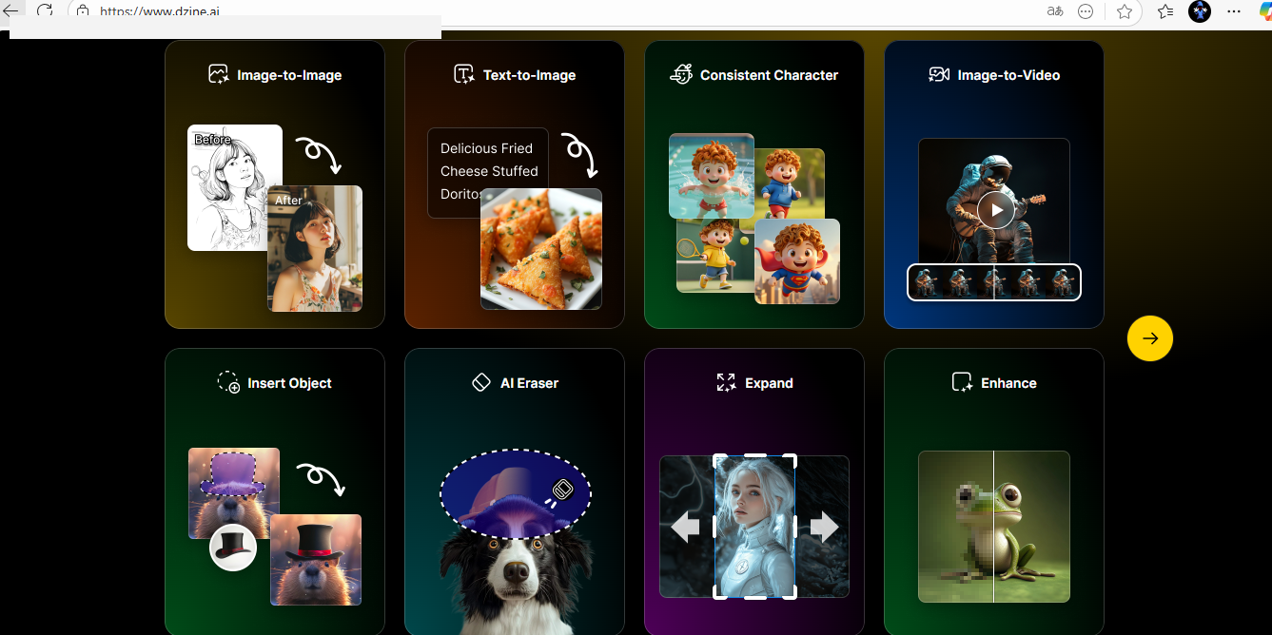Click the Image-to-Image card icon
The width and height of the screenshot is (1272, 635).
(219, 74)
